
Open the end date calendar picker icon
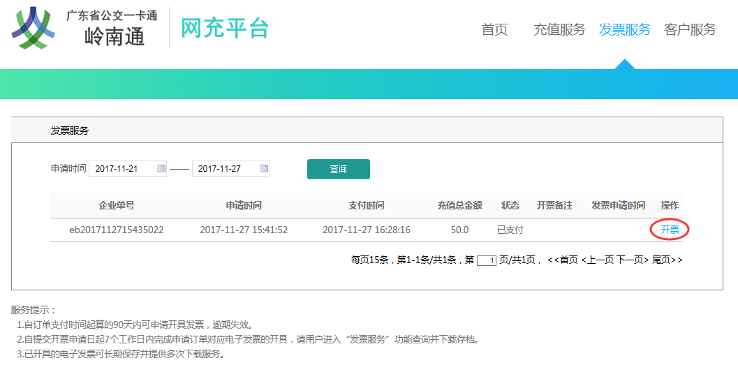point(264,168)
